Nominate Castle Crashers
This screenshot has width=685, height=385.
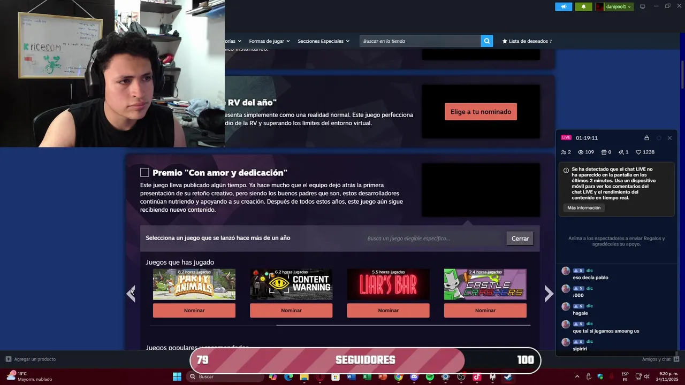485,311
